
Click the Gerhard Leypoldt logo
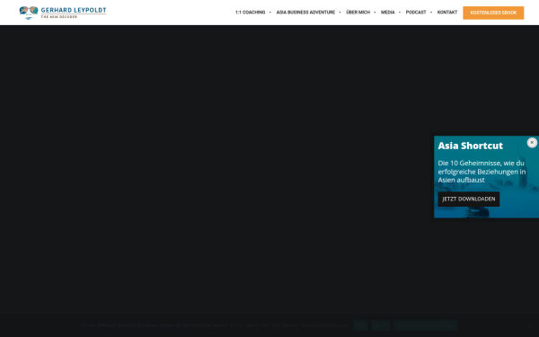point(63,13)
